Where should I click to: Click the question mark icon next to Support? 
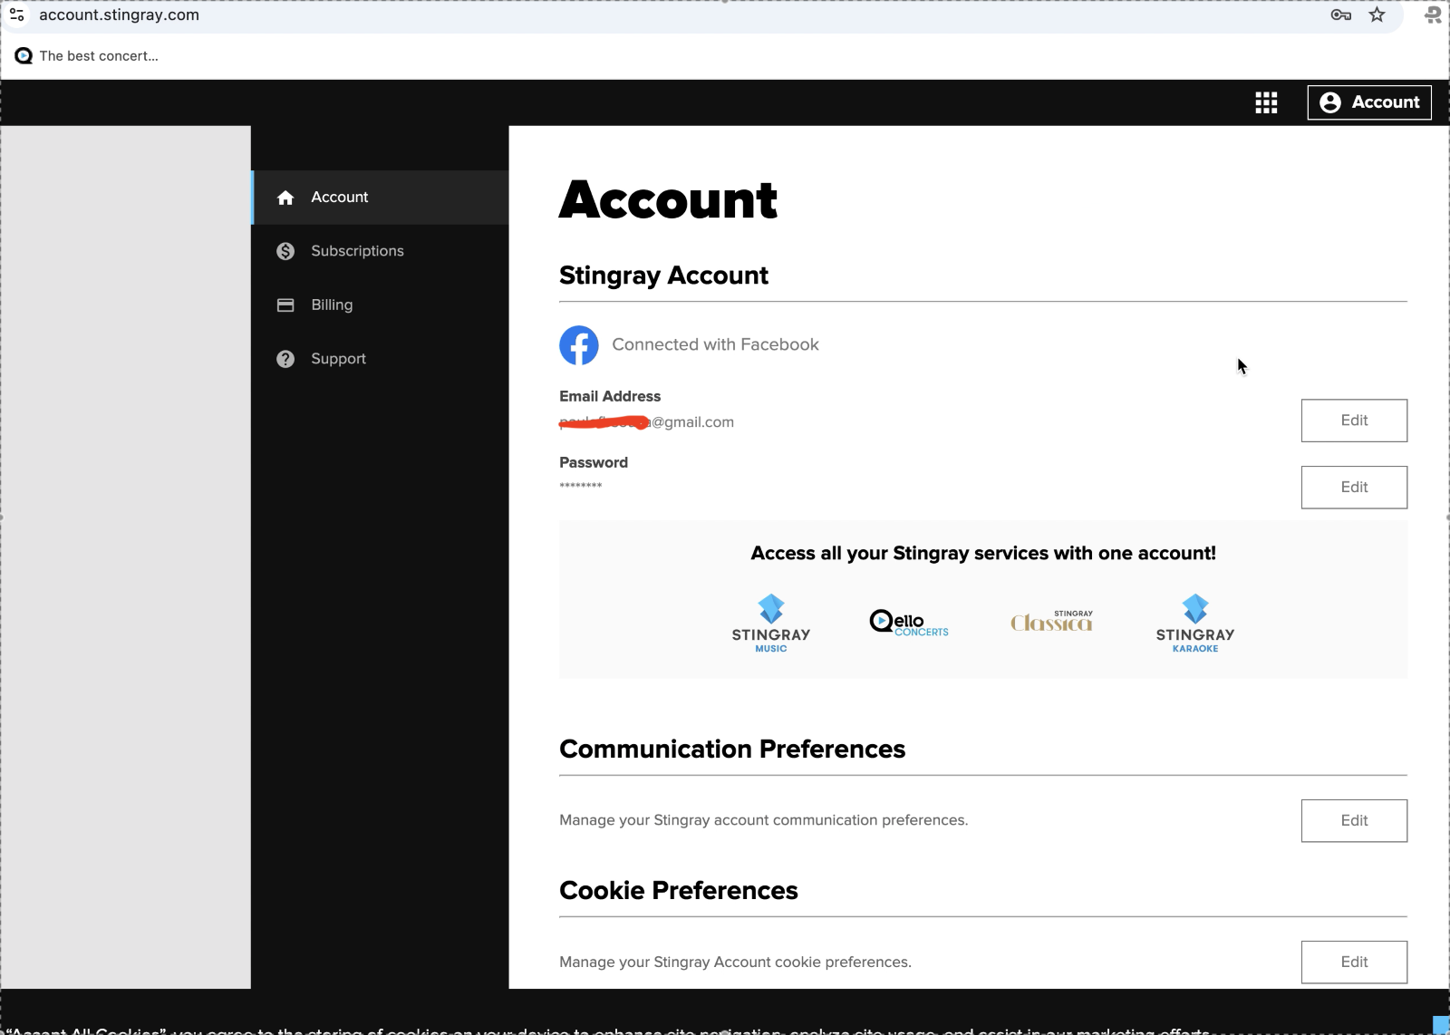(285, 358)
